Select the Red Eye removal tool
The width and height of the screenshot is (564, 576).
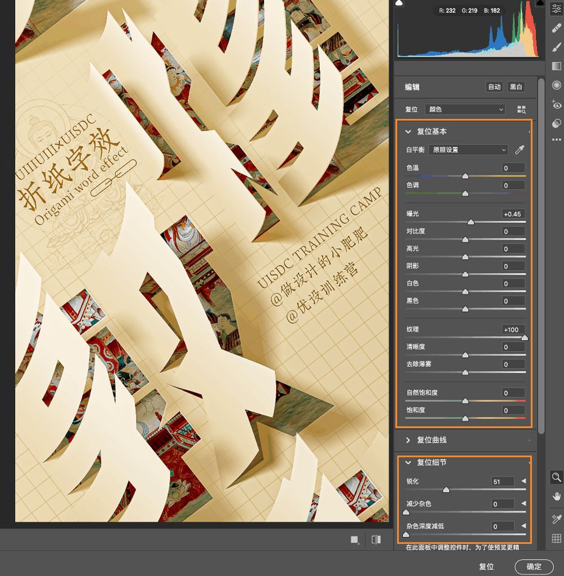[556, 104]
